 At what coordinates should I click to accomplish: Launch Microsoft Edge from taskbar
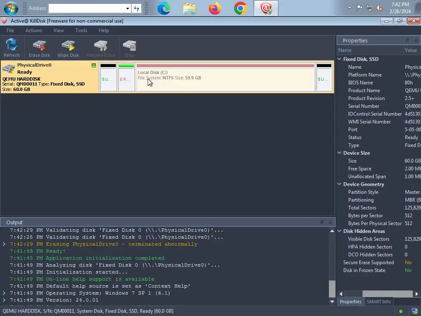click(x=164, y=8)
